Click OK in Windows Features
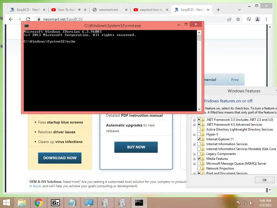The width and height of the screenshot is (277, 208). 265,180
